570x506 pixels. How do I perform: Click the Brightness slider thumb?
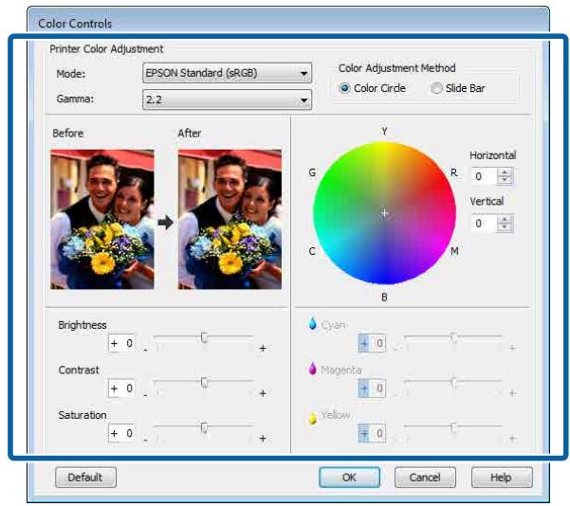[204, 337]
